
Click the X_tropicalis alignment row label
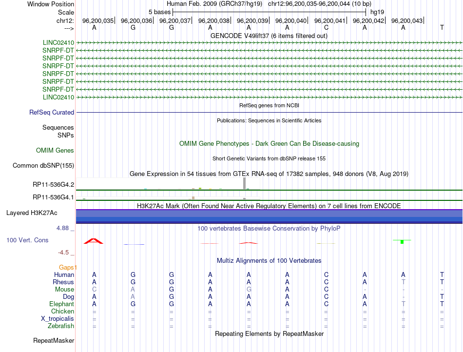click(58, 319)
